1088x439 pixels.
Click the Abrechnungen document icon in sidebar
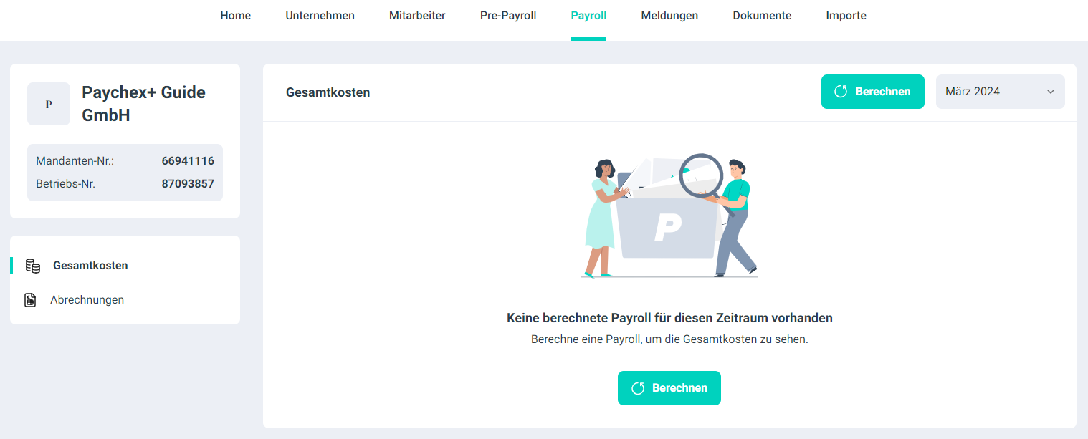tap(30, 300)
